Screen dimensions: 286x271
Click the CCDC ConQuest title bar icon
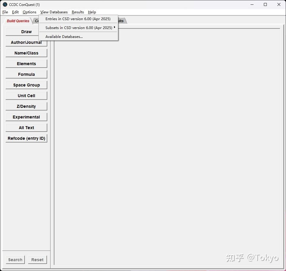pyautogui.click(x=5, y=4)
